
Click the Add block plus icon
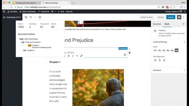(x=26, y=17)
